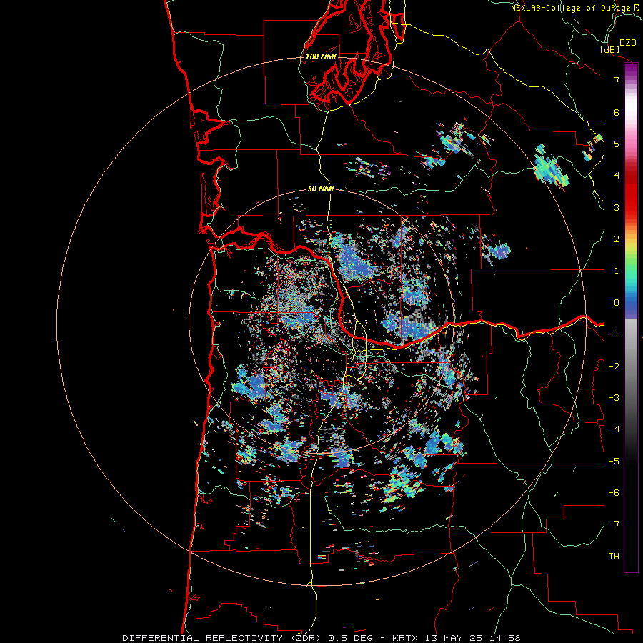This screenshot has height=643, width=643.
Task: Click the 7 dB value on the colorbar scale
Action: click(x=617, y=80)
